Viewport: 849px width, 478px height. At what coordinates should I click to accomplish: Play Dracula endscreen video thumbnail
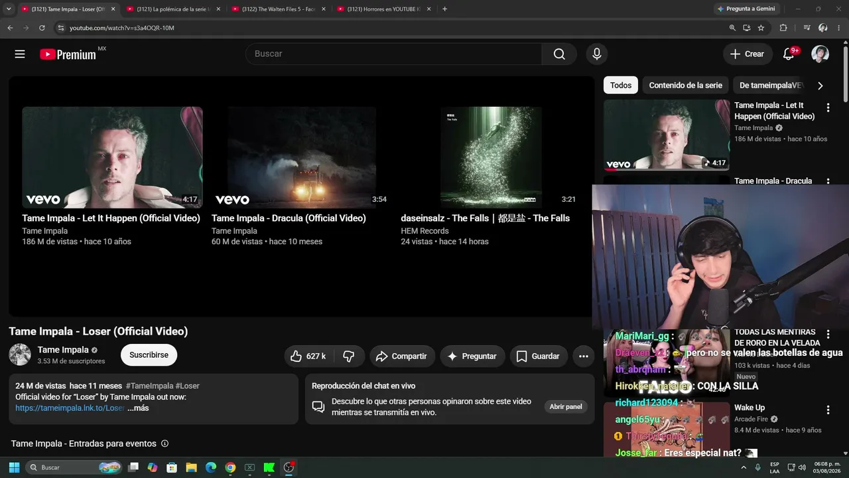tap(301, 158)
